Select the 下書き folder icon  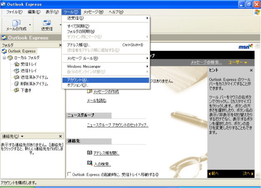(x=17, y=90)
